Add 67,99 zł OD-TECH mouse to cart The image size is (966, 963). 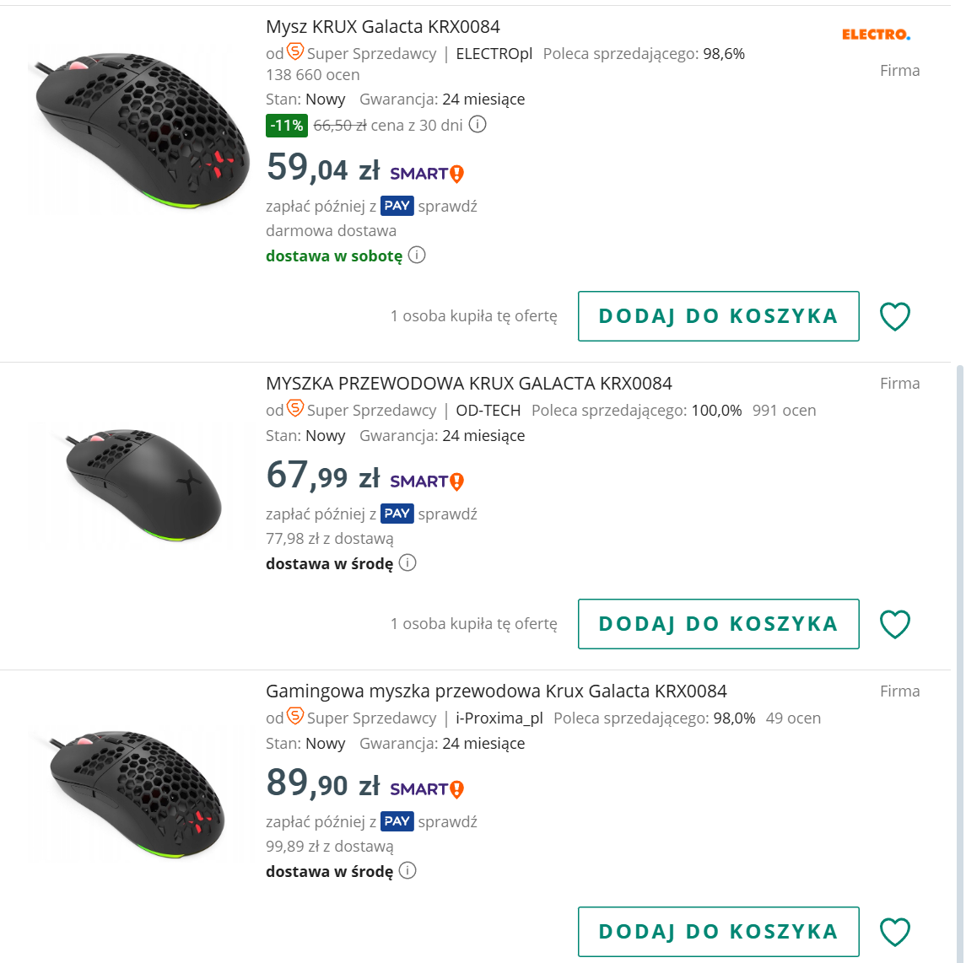click(x=718, y=624)
